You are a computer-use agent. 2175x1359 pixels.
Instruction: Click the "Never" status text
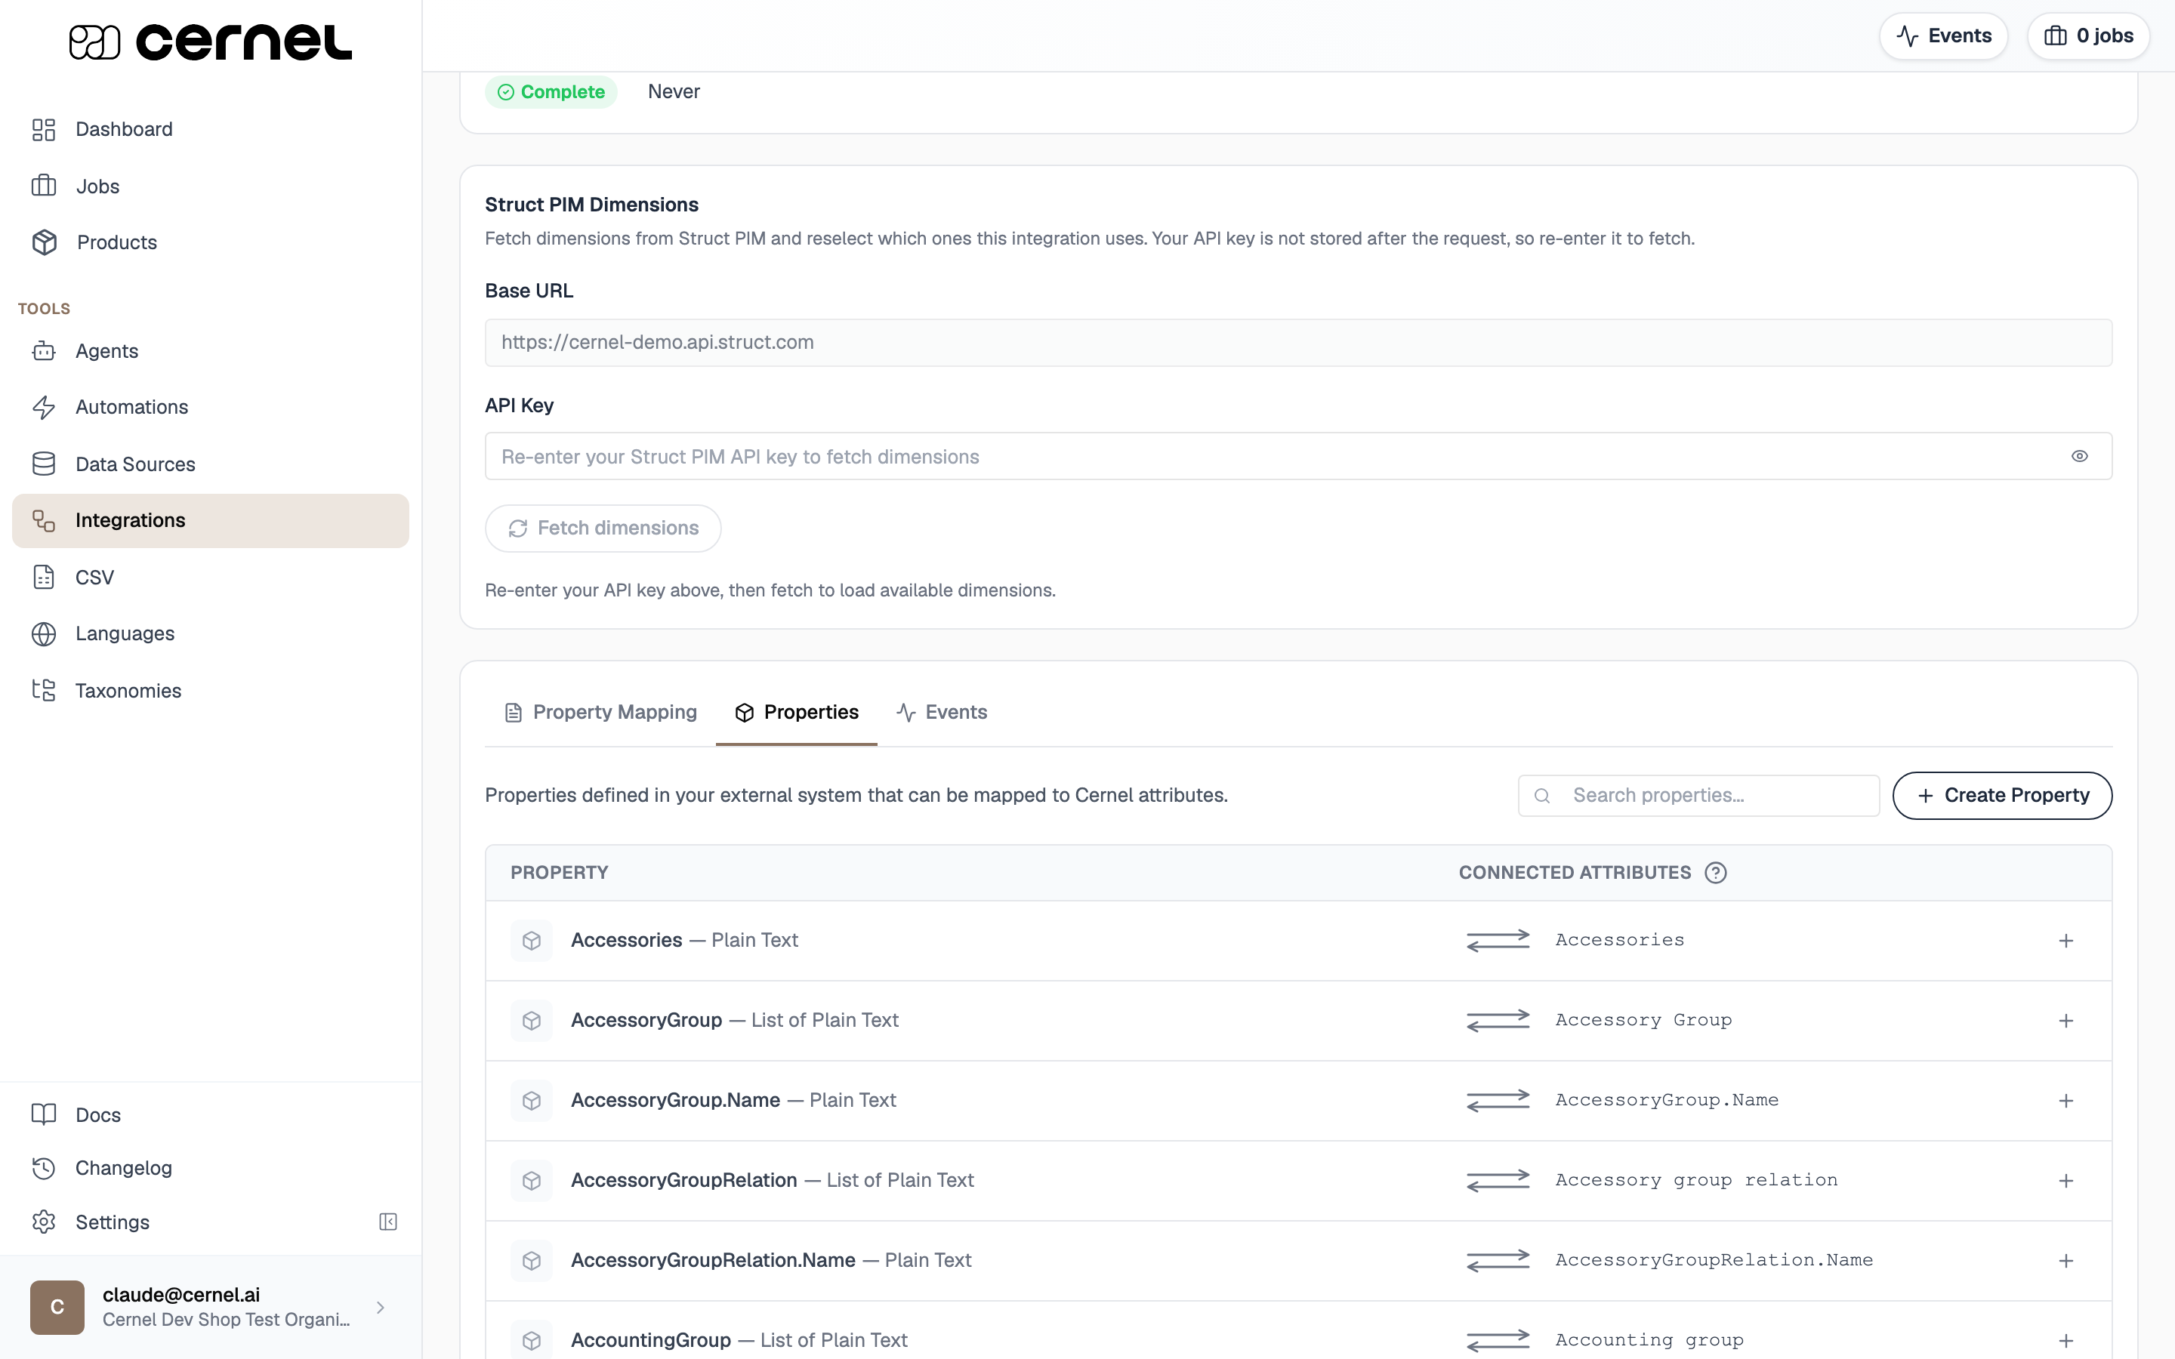point(673,91)
